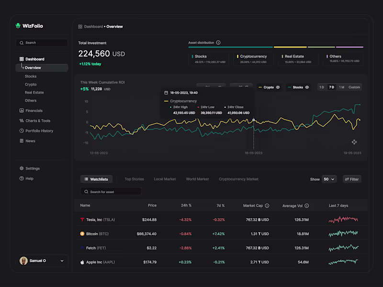Expand the Samuel O profile menu

pyautogui.click(x=62, y=261)
